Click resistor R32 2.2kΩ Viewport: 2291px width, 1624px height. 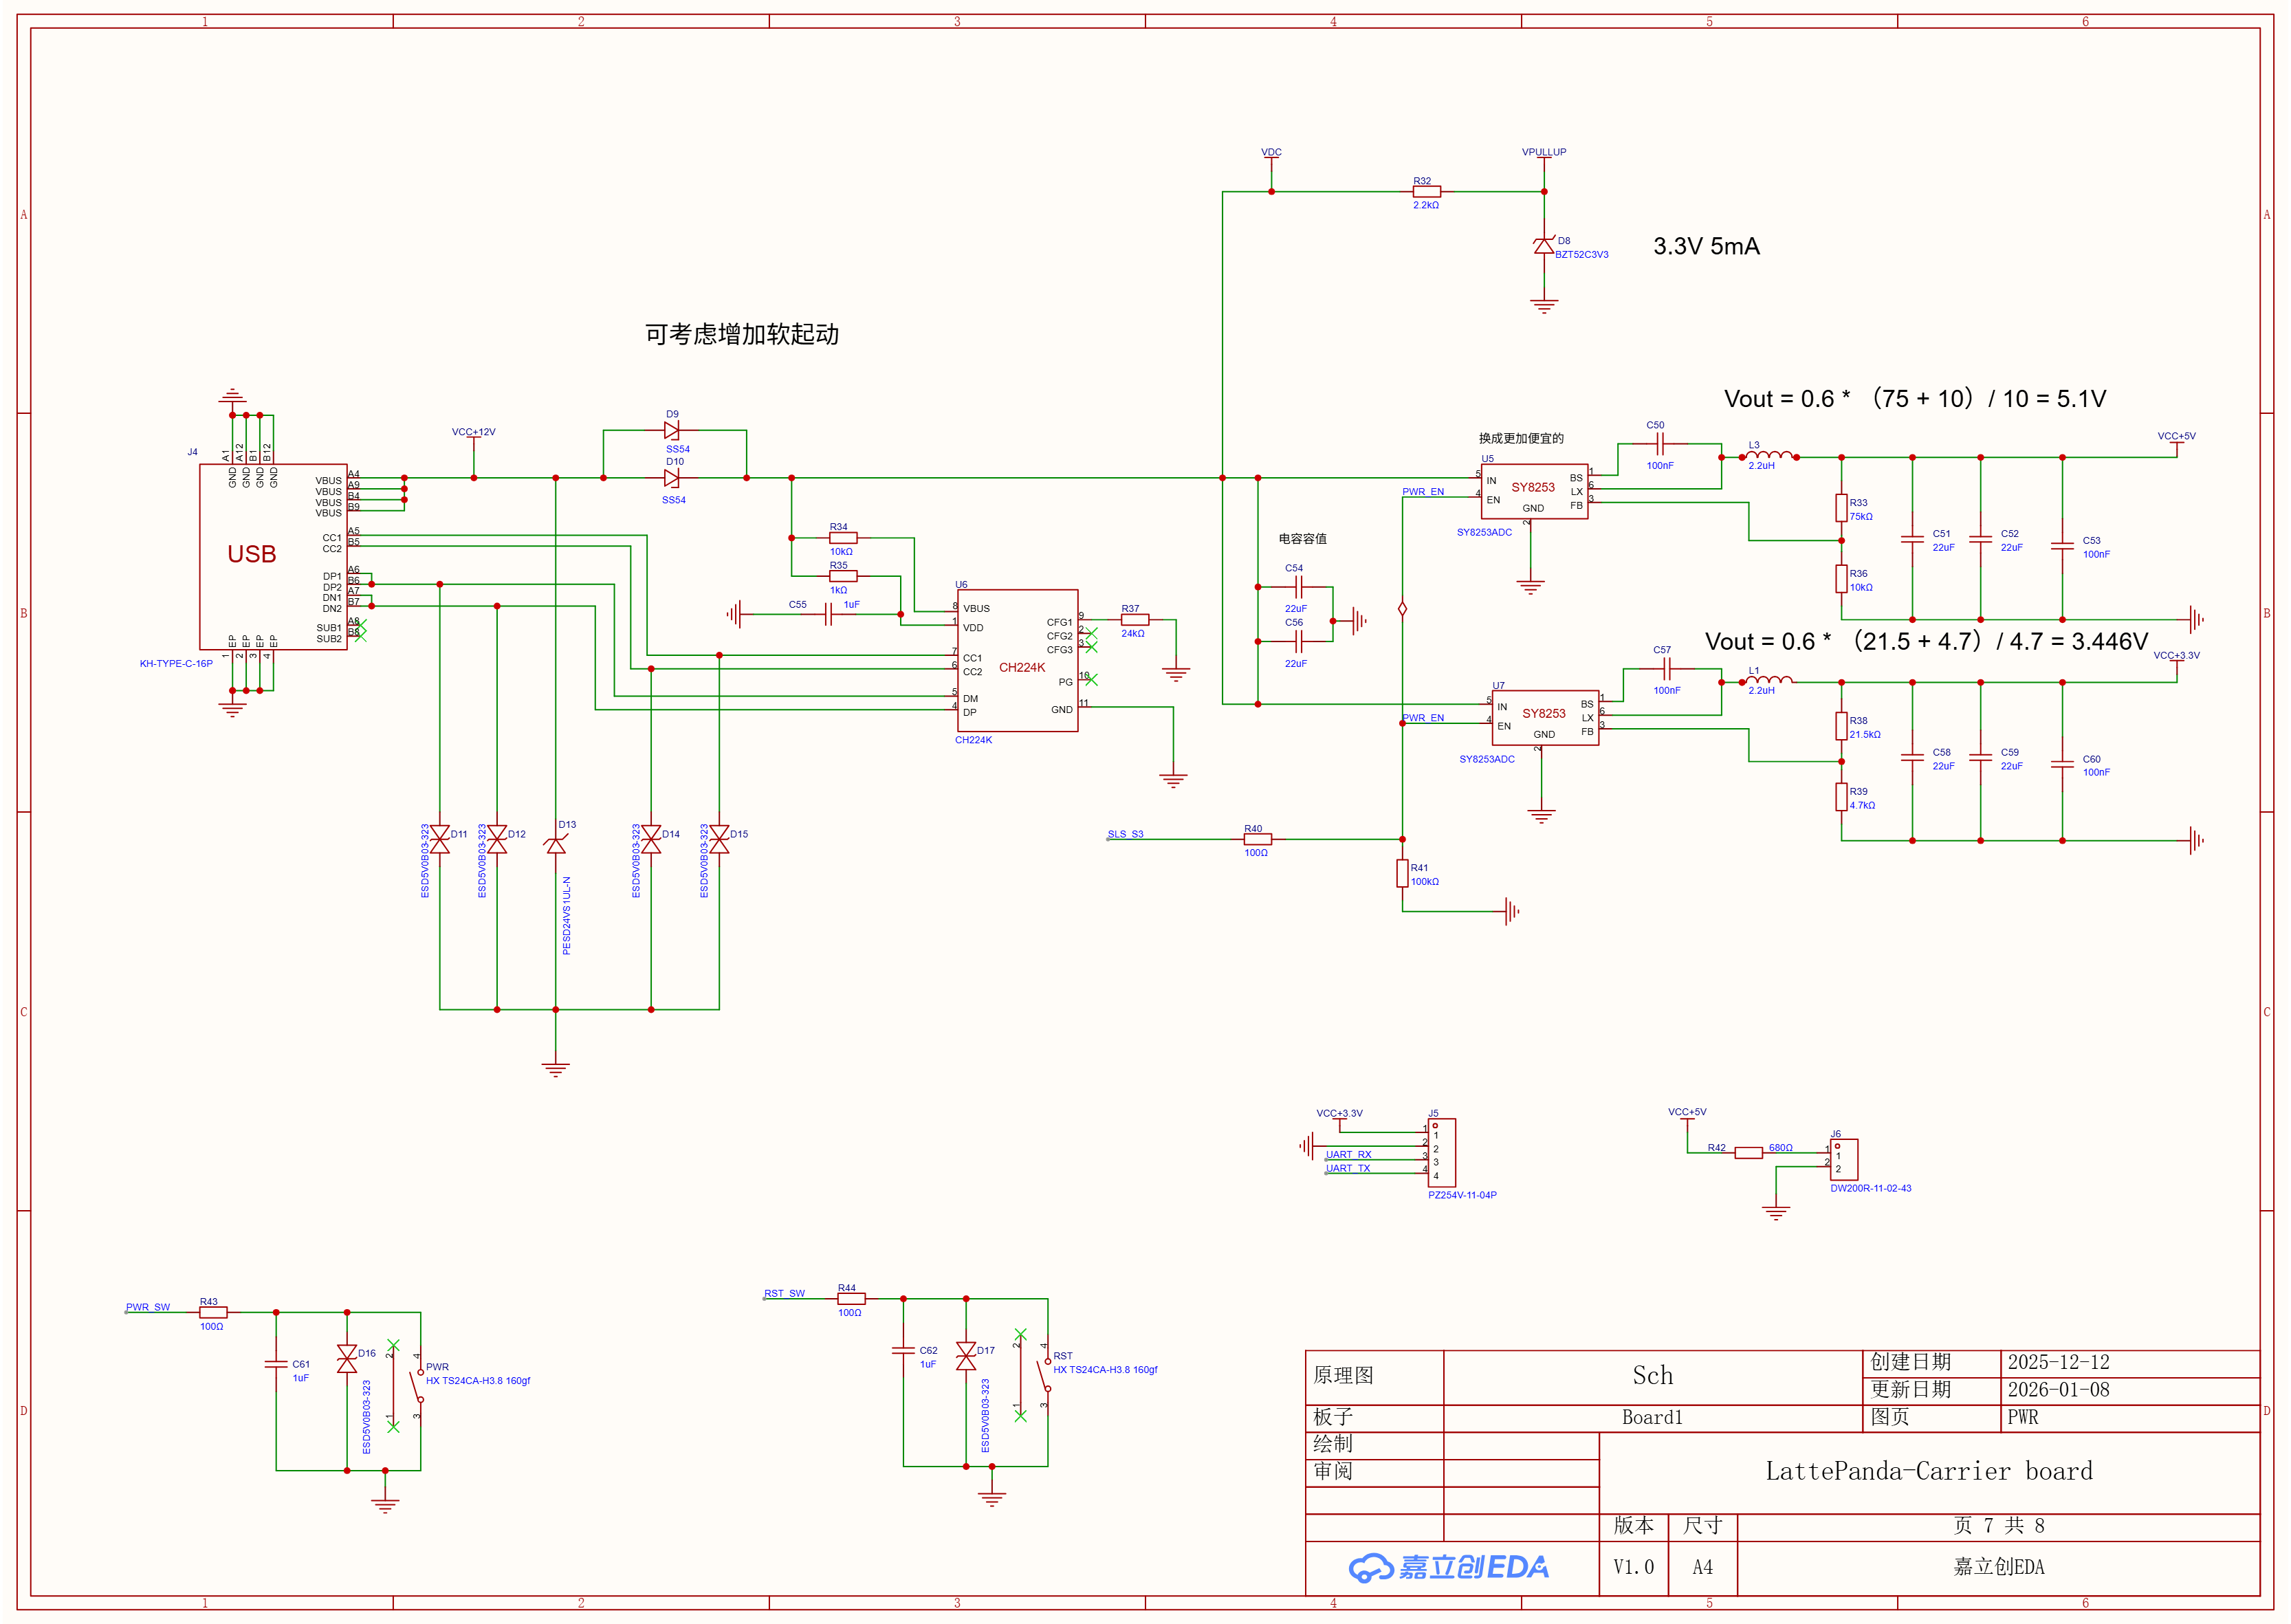[x=1426, y=191]
